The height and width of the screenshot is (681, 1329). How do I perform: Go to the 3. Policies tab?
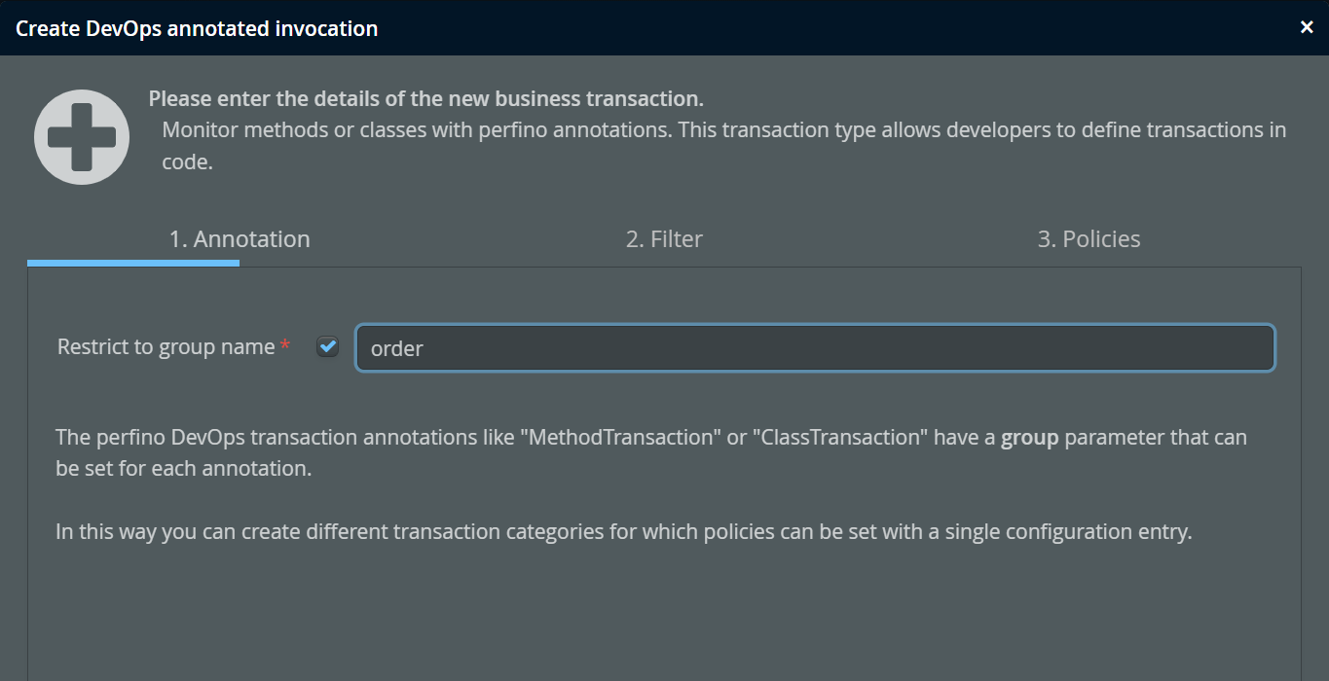pos(1089,239)
